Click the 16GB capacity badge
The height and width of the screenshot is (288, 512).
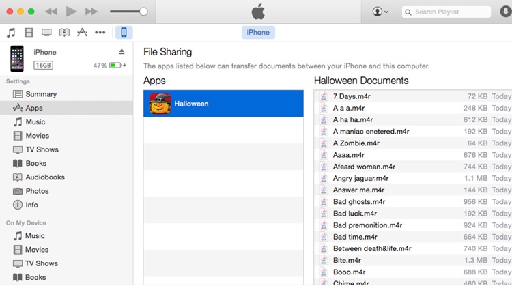tap(43, 66)
